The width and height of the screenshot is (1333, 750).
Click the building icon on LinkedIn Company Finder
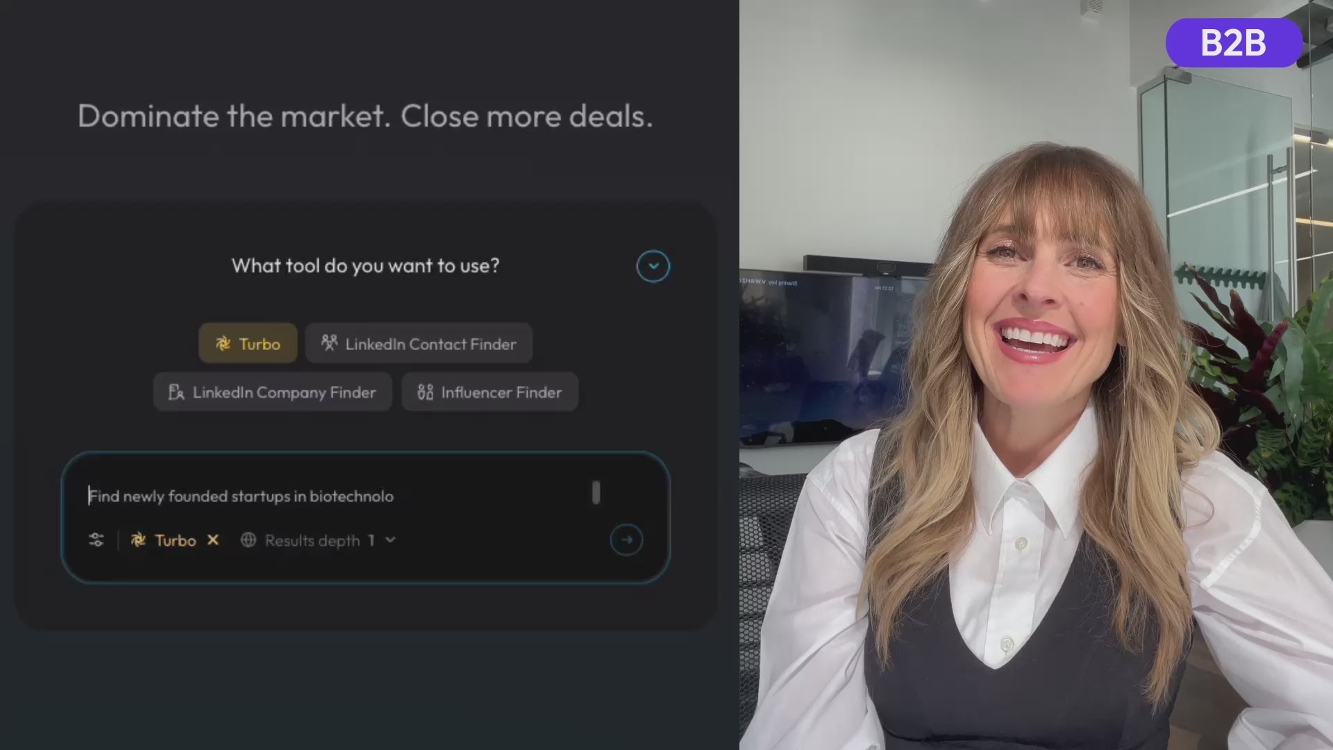(x=176, y=392)
